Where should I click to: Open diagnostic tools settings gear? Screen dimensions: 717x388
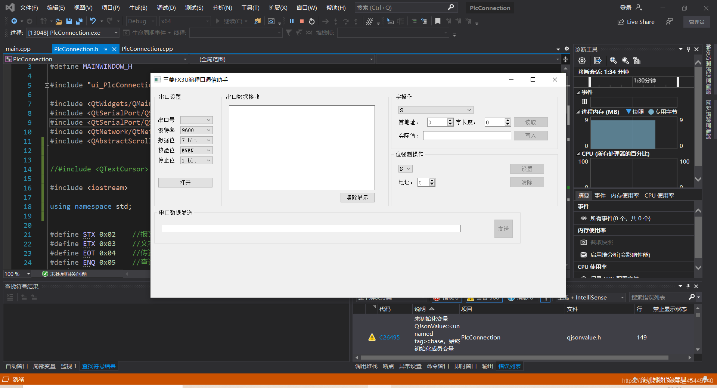[581, 60]
